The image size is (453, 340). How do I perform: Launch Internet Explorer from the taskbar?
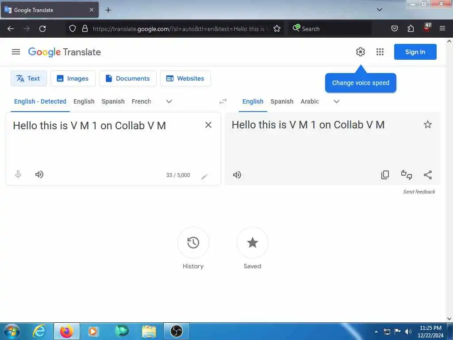[39, 331]
